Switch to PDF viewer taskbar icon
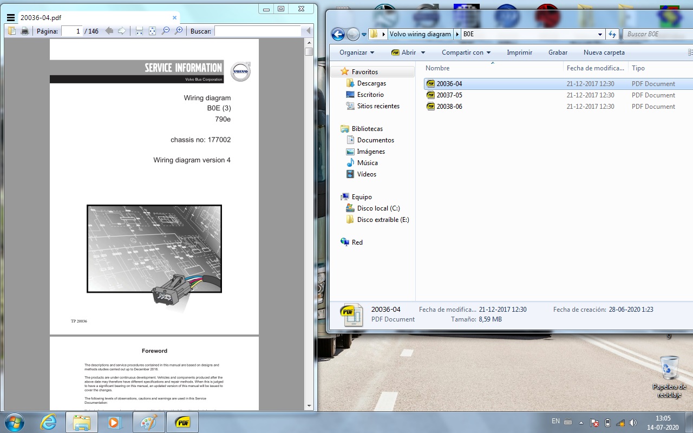Screen dimensions: 693x433 click(x=182, y=422)
